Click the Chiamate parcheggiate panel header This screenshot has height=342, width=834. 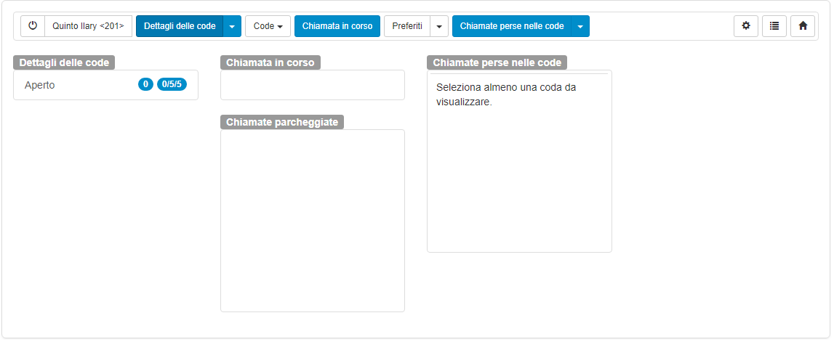tap(282, 122)
